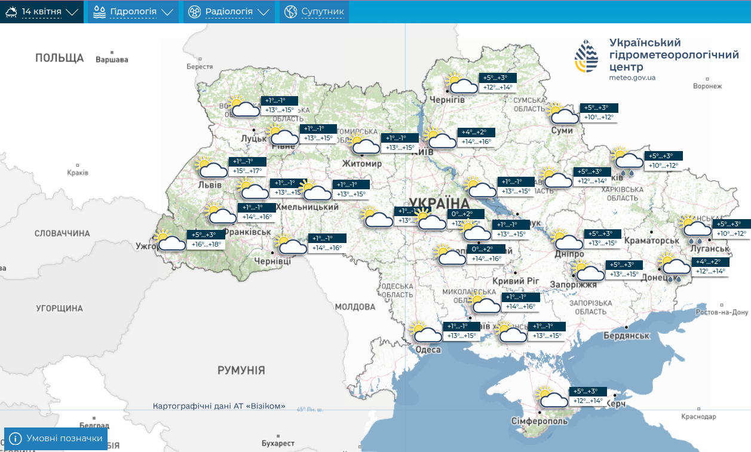The height and width of the screenshot is (452, 751).
Task: Click the globe icon beside Супутник
Action: point(291,11)
